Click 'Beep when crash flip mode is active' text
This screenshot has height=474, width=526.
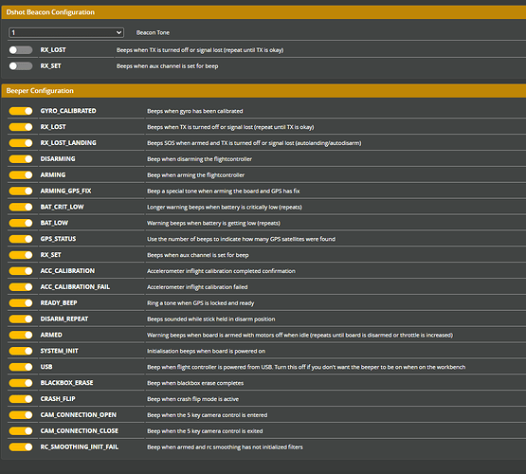(x=193, y=399)
